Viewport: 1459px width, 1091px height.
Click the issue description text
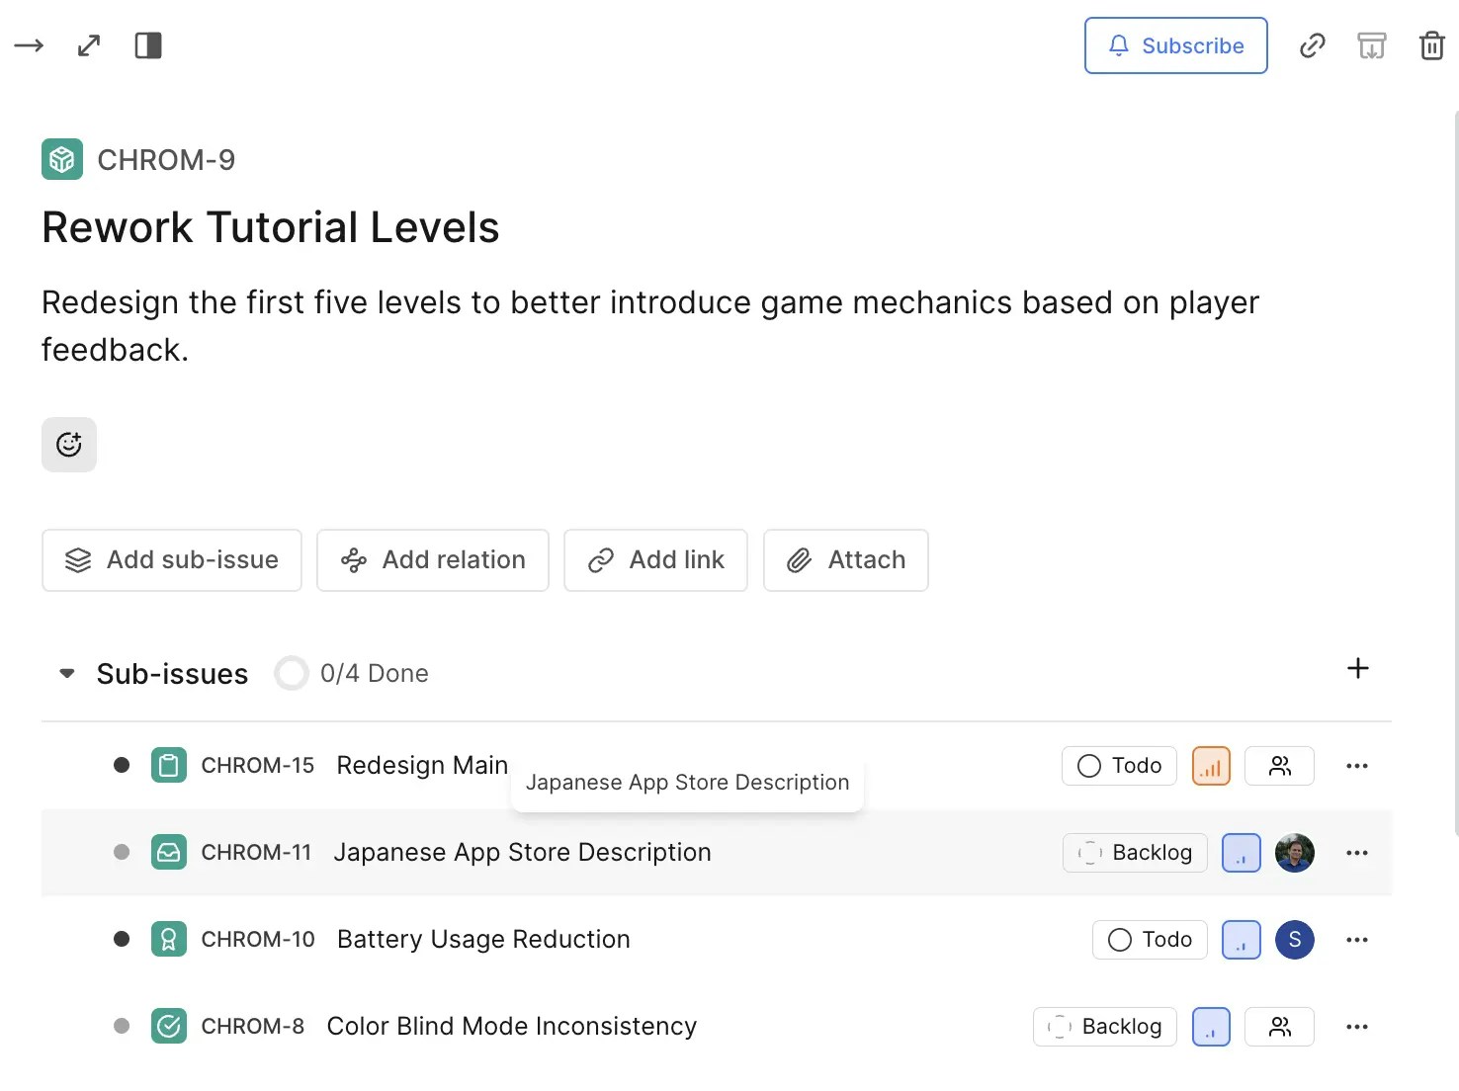pos(650,326)
